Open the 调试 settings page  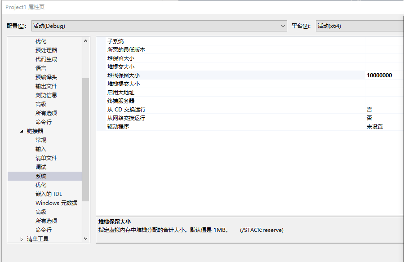coord(40,167)
